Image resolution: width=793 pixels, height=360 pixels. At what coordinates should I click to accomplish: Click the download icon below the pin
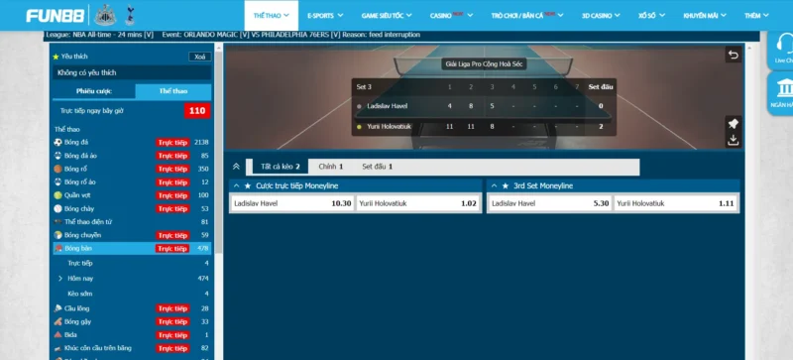(x=734, y=140)
